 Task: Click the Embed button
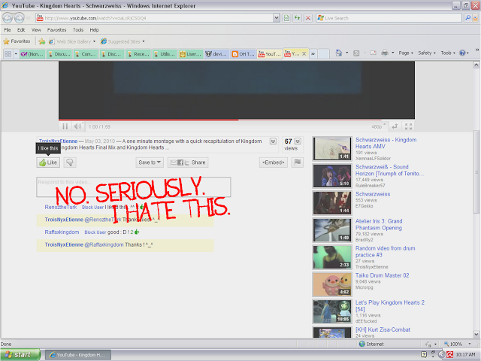[x=274, y=162]
